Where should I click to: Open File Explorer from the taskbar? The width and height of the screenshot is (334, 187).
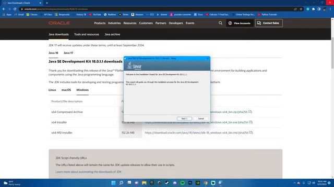pos(144,183)
